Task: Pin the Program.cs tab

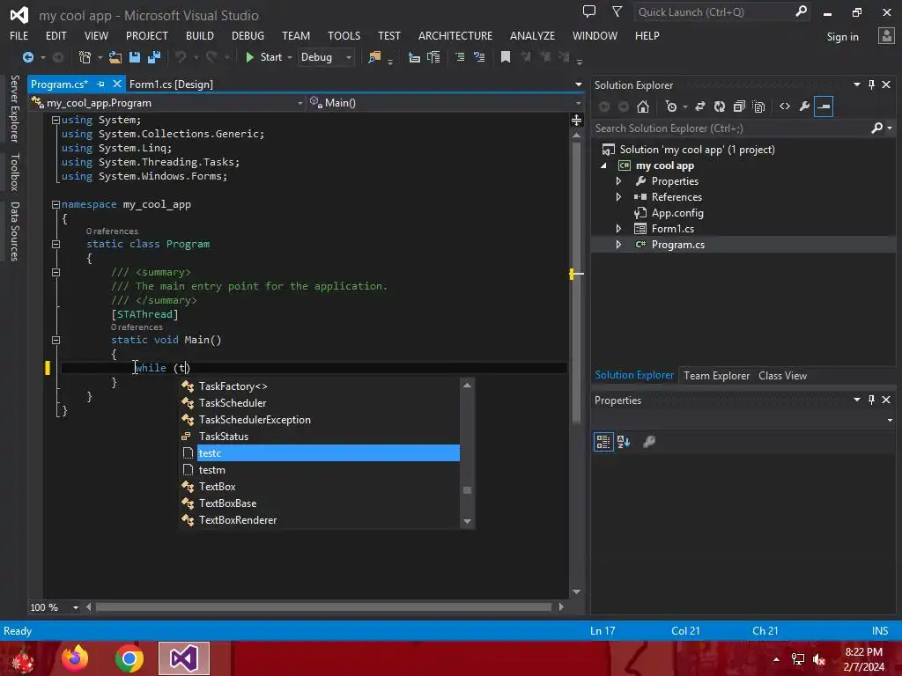Action: (100, 84)
